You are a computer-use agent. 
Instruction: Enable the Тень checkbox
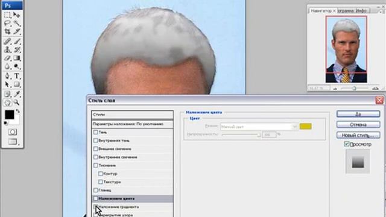[x=96, y=133]
